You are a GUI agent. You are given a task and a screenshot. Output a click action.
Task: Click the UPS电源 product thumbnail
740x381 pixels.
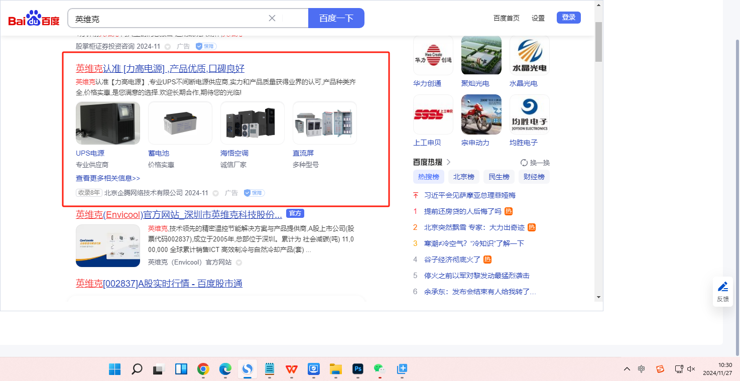[108, 123]
